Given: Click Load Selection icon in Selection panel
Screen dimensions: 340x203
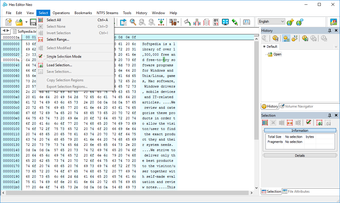Looking at the screenshot, I should [x=319, y=123].
